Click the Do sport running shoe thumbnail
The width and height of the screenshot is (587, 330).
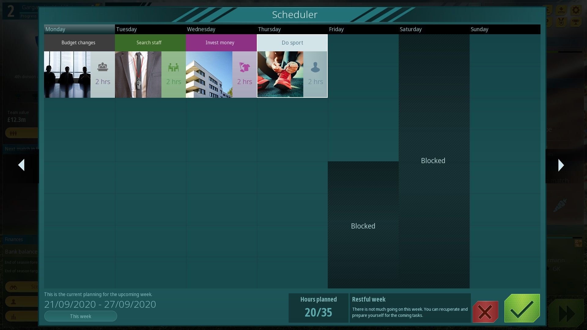(x=280, y=75)
